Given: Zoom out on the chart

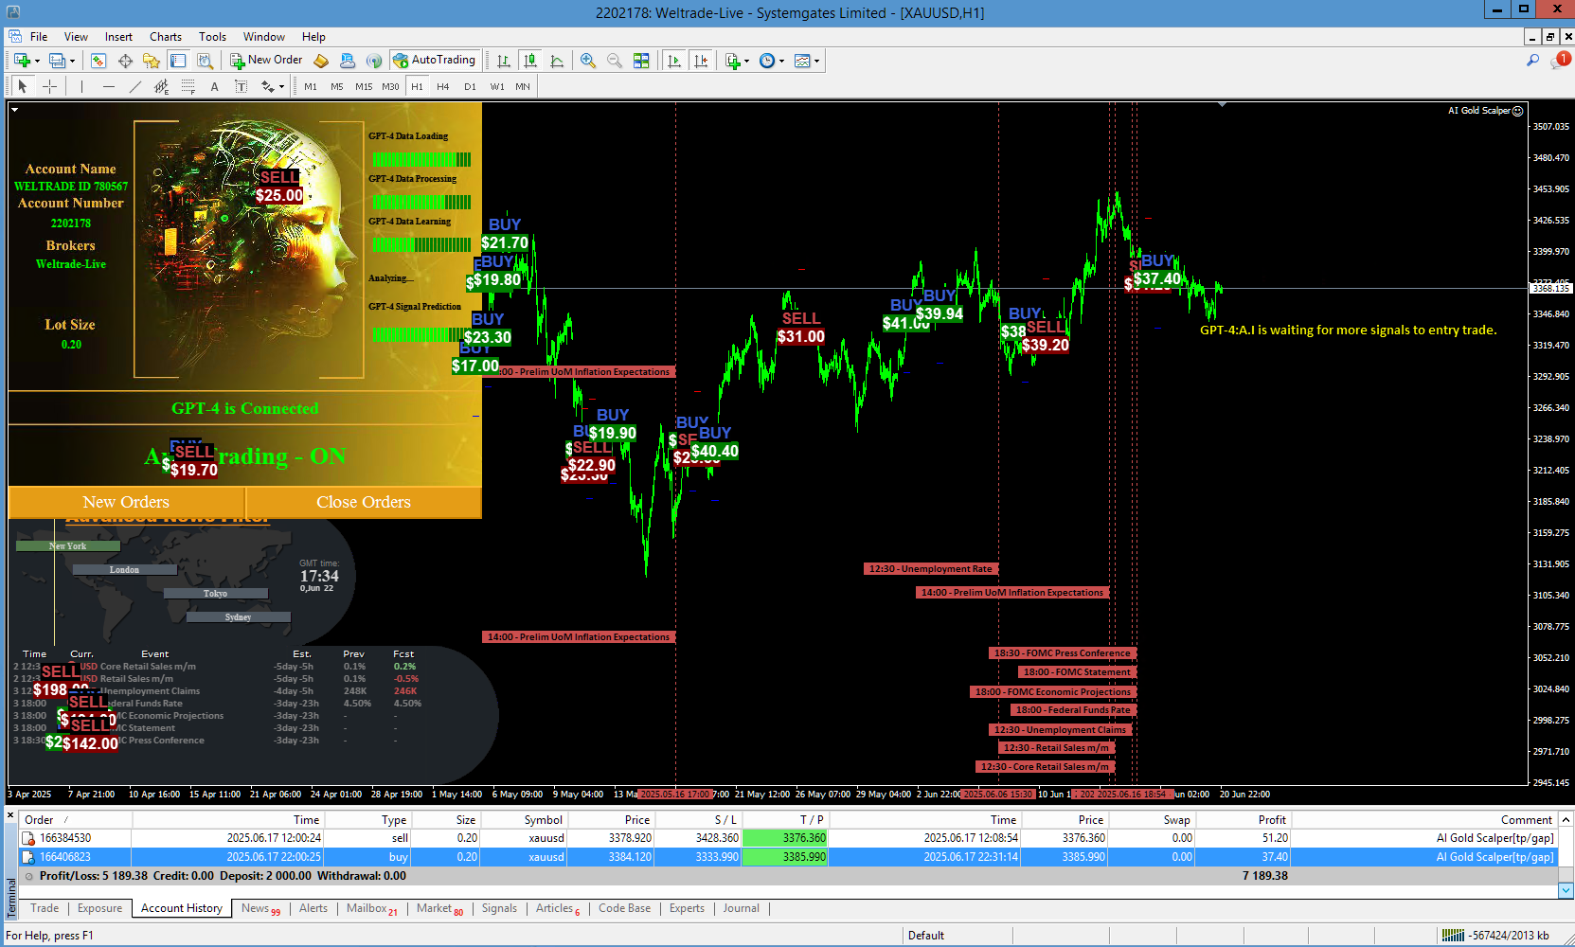Looking at the screenshot, I should (x=615, y=61).
